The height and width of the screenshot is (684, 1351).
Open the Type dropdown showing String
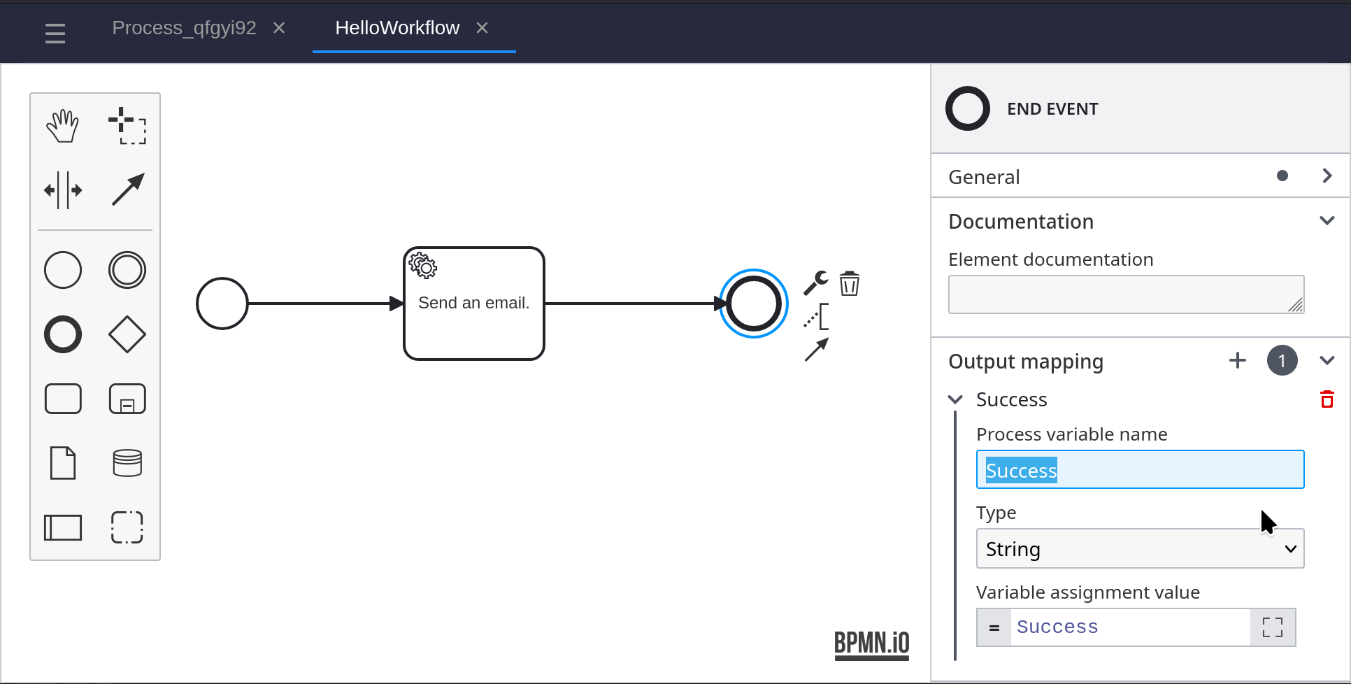tap(1140, 549)
